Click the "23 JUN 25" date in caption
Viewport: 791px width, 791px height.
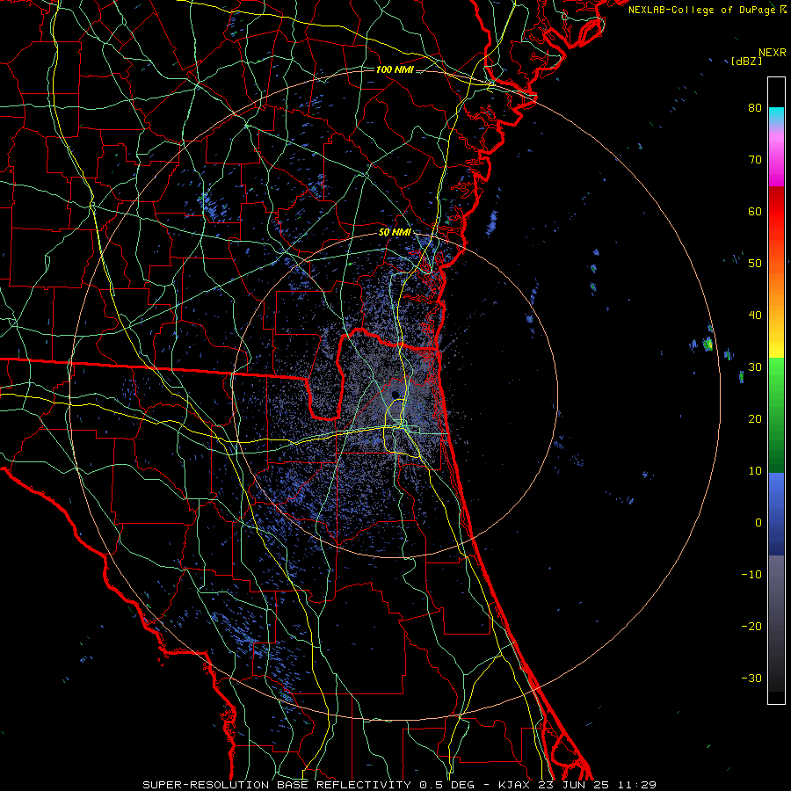point(573,785)
